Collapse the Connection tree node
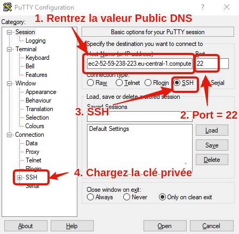 click(9, 135)
